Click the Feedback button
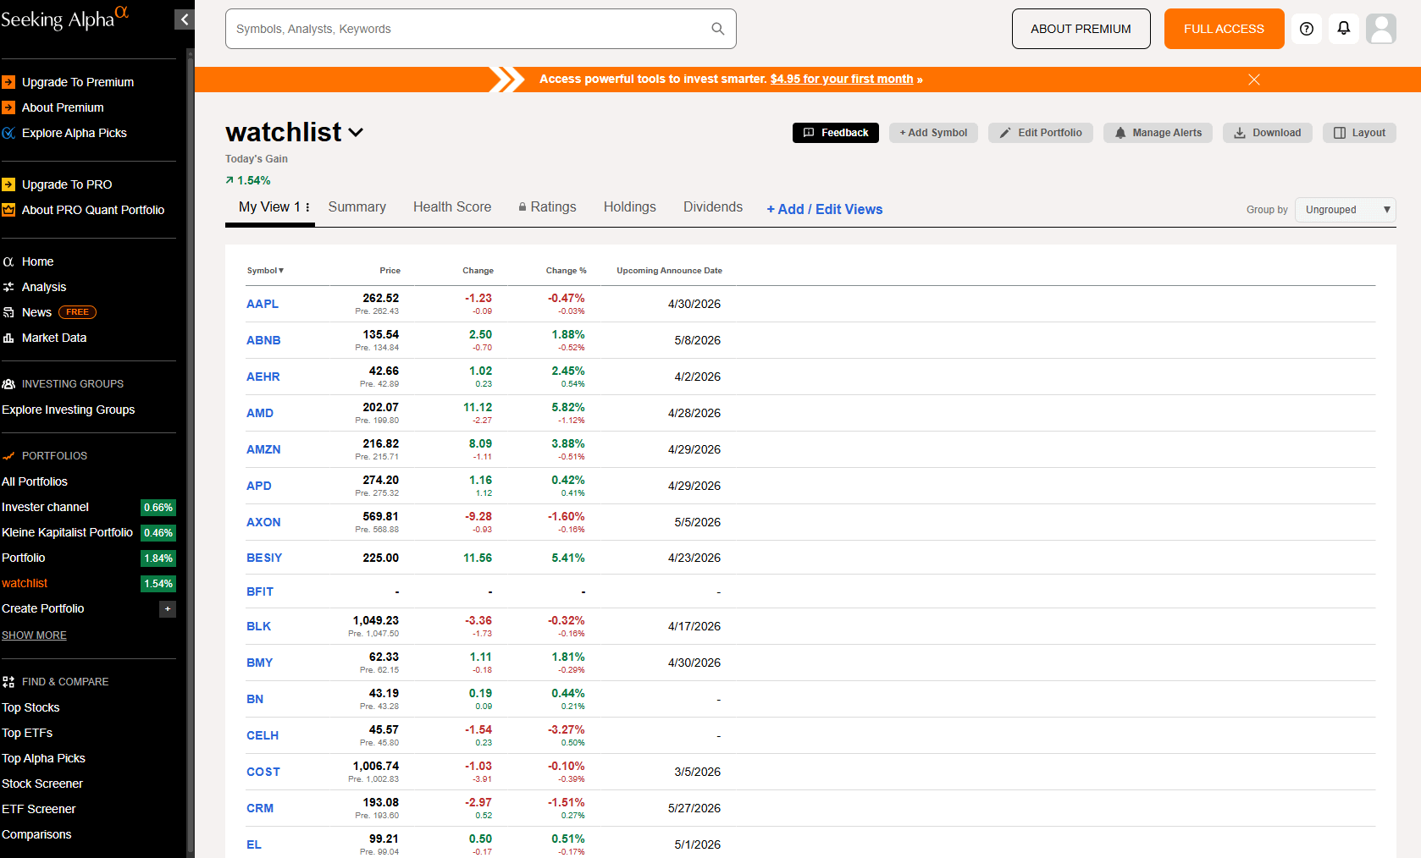The height and width of the screenshot is (858, 1421). pyautogui.click(x=836, y=133)
